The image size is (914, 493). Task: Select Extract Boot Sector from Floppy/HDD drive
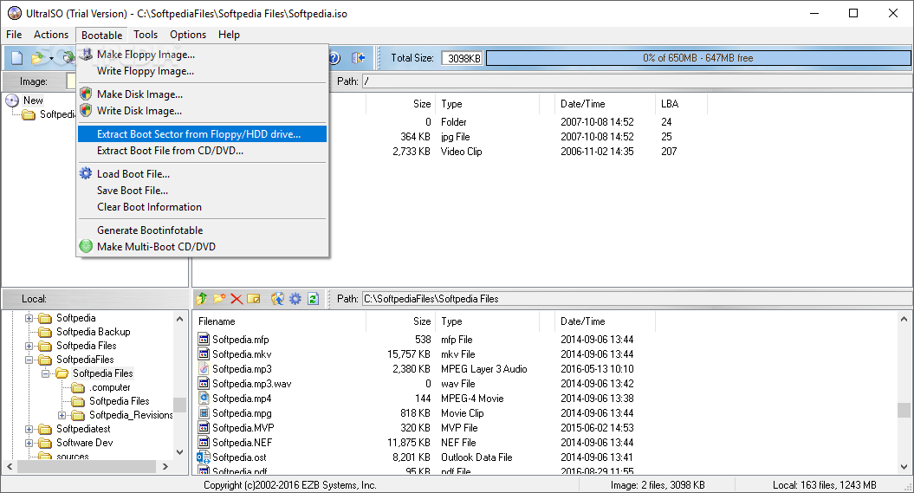click(x=202, y=134)
